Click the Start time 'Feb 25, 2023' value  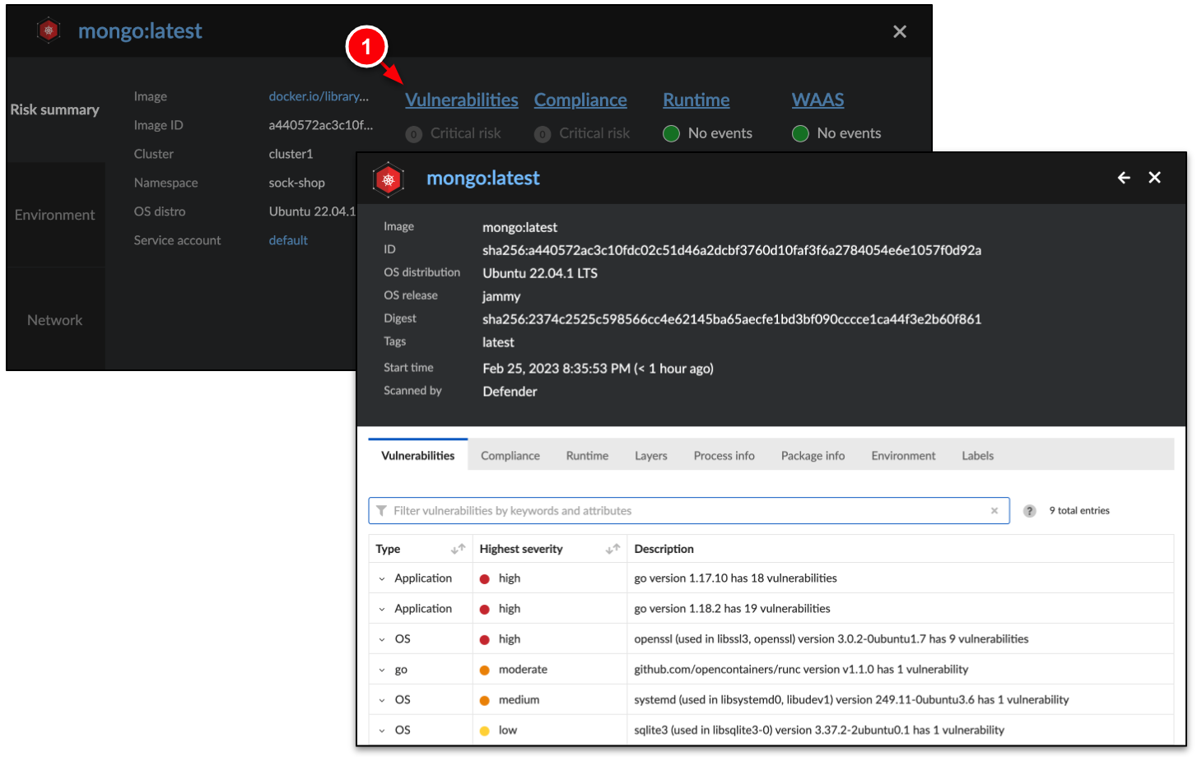point(598,369)
